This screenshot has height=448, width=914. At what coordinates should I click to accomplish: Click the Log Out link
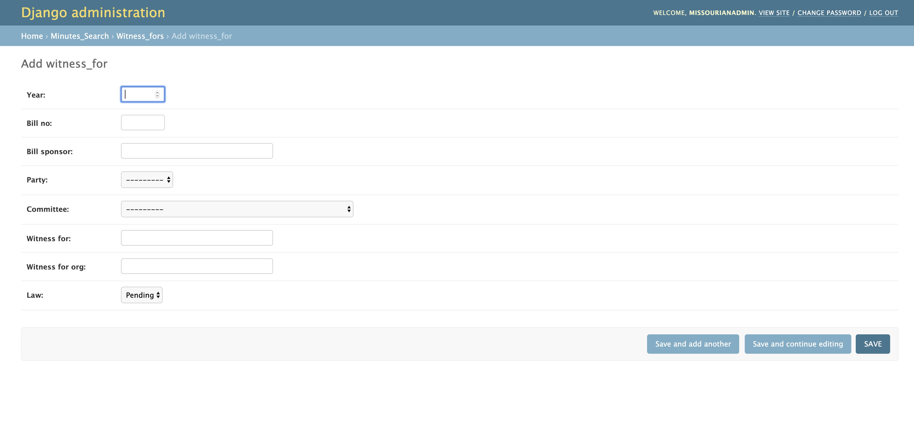(x=883, y=13)
